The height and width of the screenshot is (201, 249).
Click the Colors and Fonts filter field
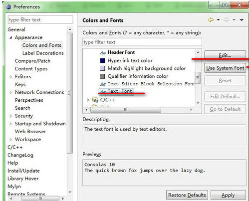[142, 42]
